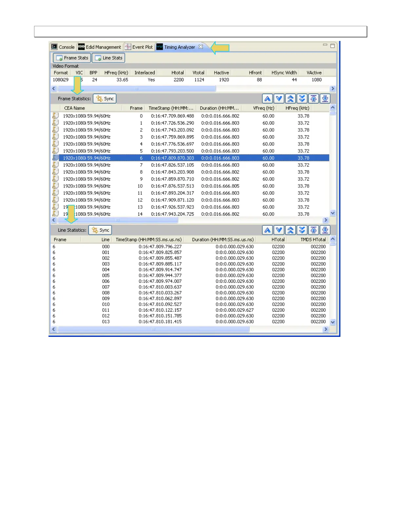Page up with double-up arrow in Frame Statistics
The height and width of the screenshot is (519, 401).
[291, 99]
